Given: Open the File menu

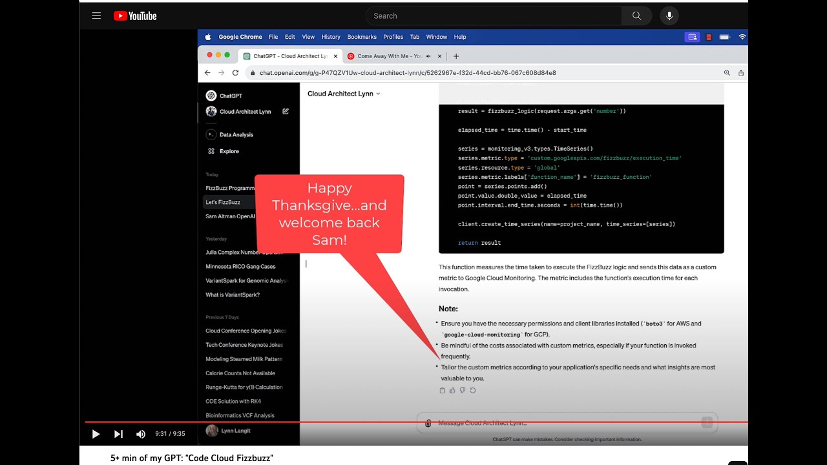Looking at the screenshot, I should click(273, 37).
